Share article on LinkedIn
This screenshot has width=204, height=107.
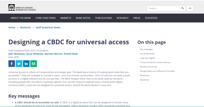(26, 64)
